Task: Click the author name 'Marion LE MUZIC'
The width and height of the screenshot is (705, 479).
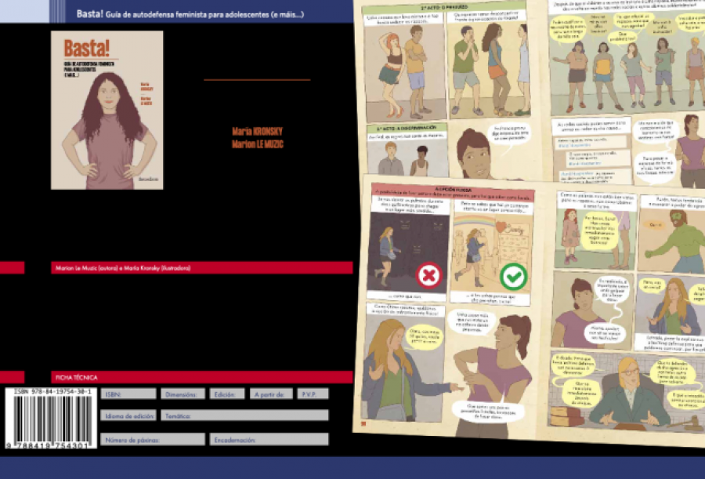Action: [x=258, y=144]
